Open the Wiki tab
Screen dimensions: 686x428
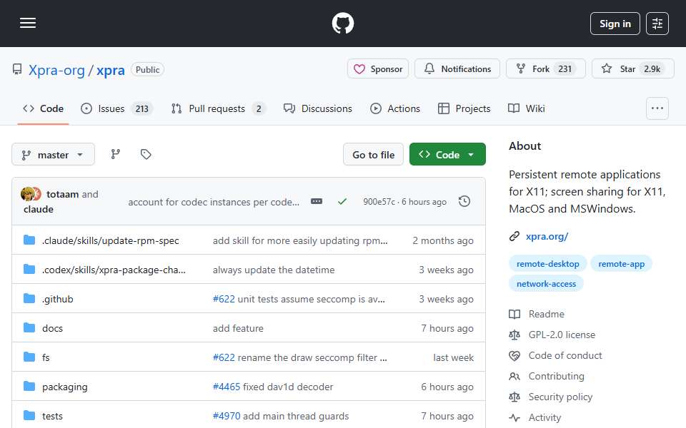[x=527, y=108]
